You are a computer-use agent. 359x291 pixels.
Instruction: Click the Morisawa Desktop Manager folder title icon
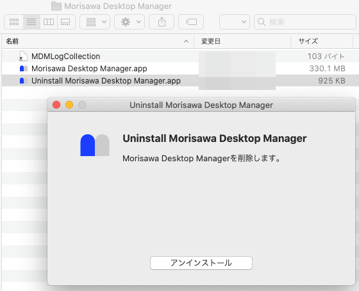click(x=56, y=6)
